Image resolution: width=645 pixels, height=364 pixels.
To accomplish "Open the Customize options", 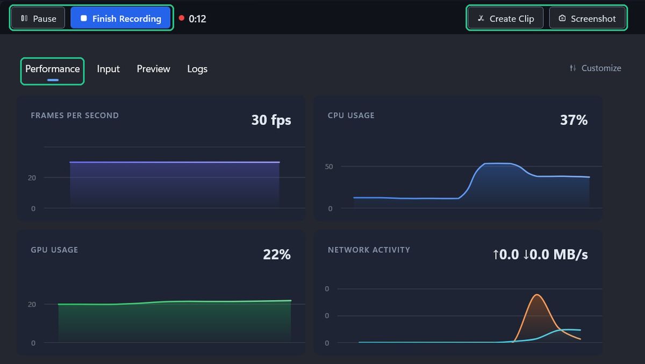I will pyautogui.click(x=595, y=68).
